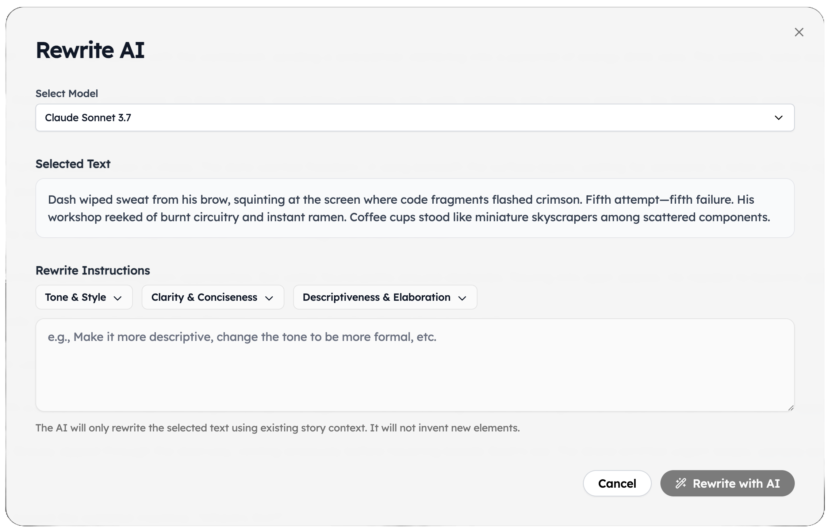This screenshot has height=530, width=828.
Task: Click the Rewrite AI heading
Action: coord(90,50)
